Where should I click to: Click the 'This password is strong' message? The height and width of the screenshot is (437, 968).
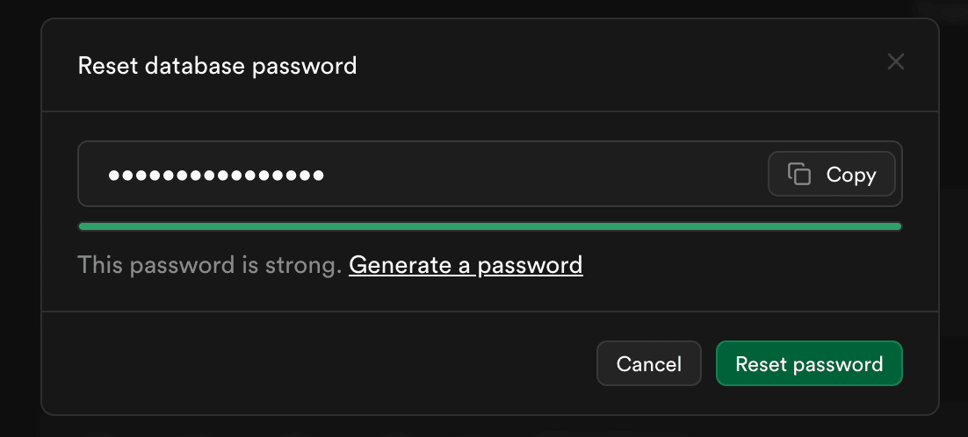pyautogui.click(x=209, y=264)
